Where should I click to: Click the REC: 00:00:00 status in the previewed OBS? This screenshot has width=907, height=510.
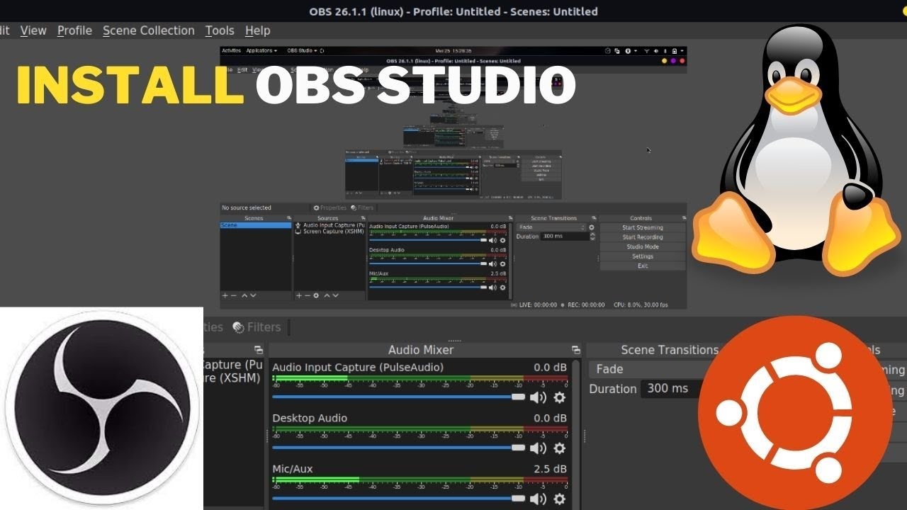[586, 305]
